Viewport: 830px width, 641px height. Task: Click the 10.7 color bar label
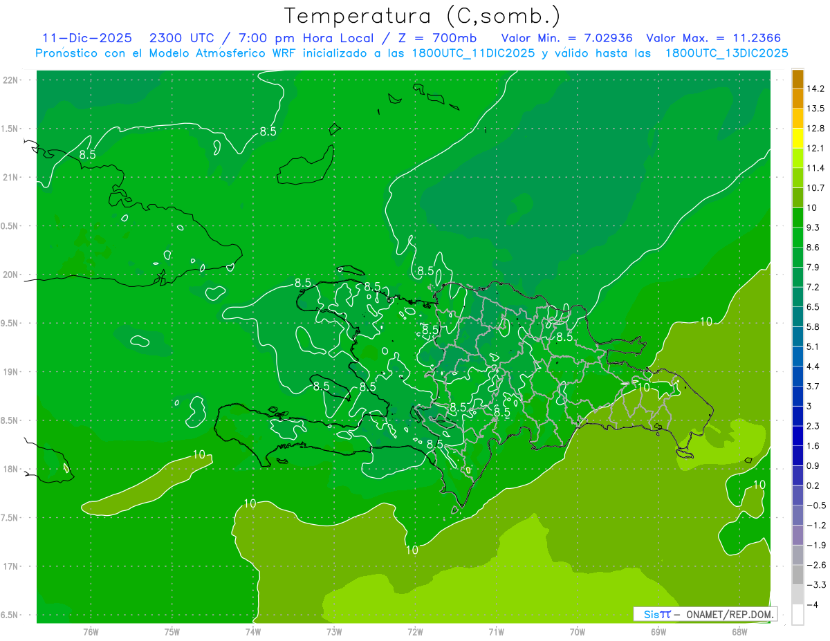pos(815,188)
